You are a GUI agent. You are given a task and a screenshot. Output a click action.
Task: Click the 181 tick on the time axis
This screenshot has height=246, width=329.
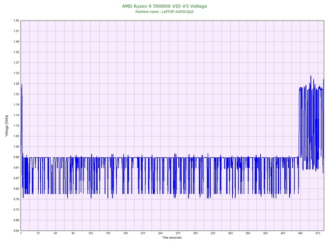[126, 233]
